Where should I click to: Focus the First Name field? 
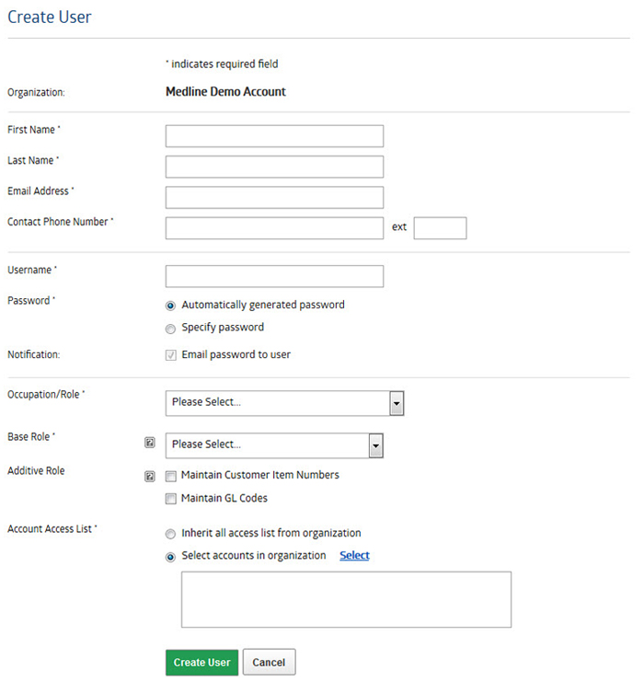(274, 136)
